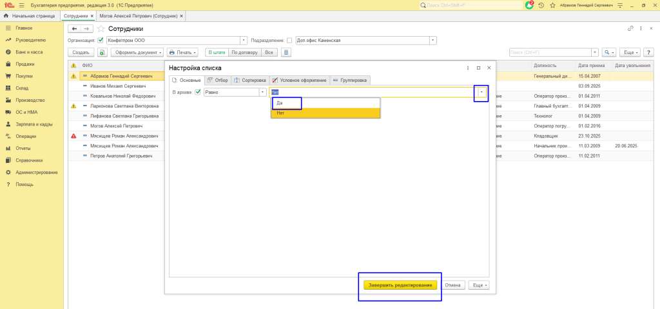Viewport: 660px width, 309px height.
Task: Click the get link icon
Action: pyautogui.click(x=630, y=29)
